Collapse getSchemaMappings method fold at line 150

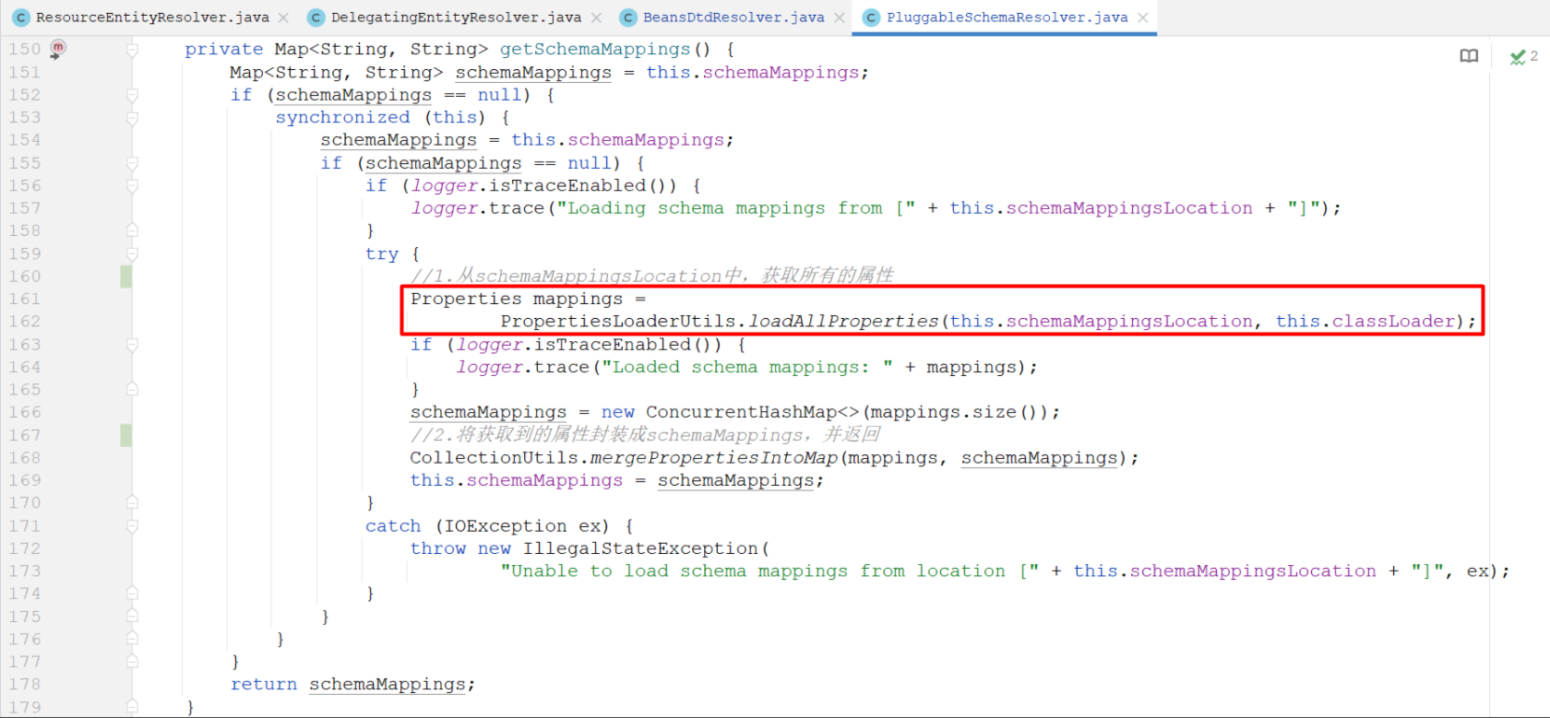click(132, 50)
